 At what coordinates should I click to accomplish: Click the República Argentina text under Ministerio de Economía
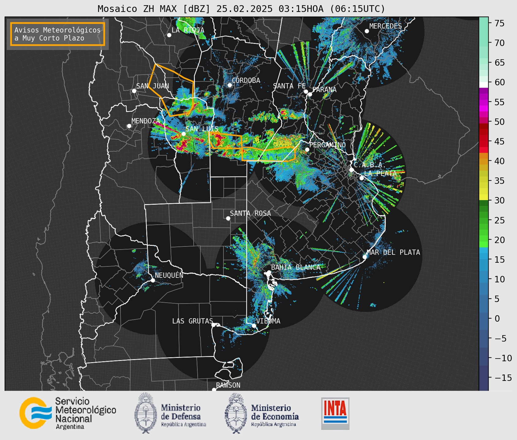273,424
